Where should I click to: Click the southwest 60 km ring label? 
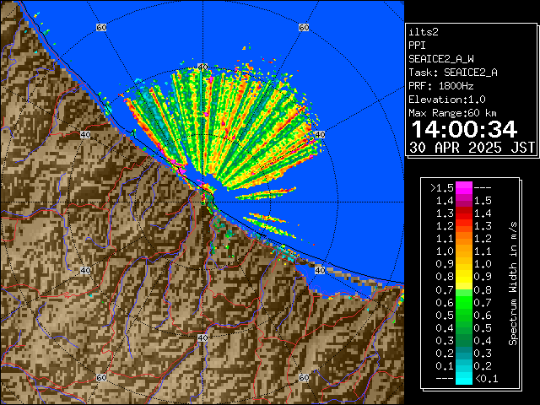[x=101, y=377]
